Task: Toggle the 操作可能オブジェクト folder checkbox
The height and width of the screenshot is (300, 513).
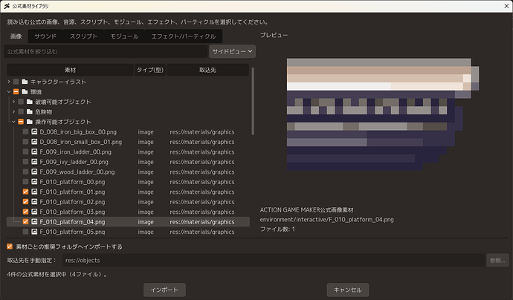Action: [x=21, y=122]
